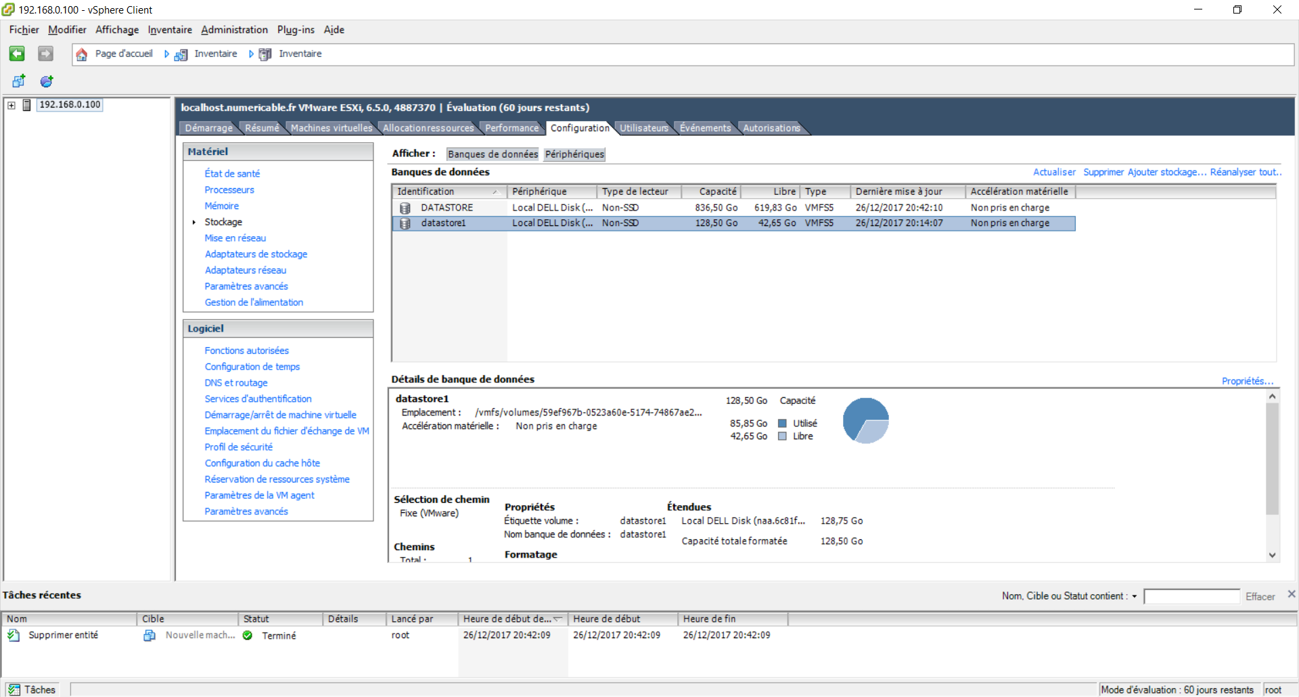
Task: Click the green Terminé status icon
Action: [x=248, y=635]
